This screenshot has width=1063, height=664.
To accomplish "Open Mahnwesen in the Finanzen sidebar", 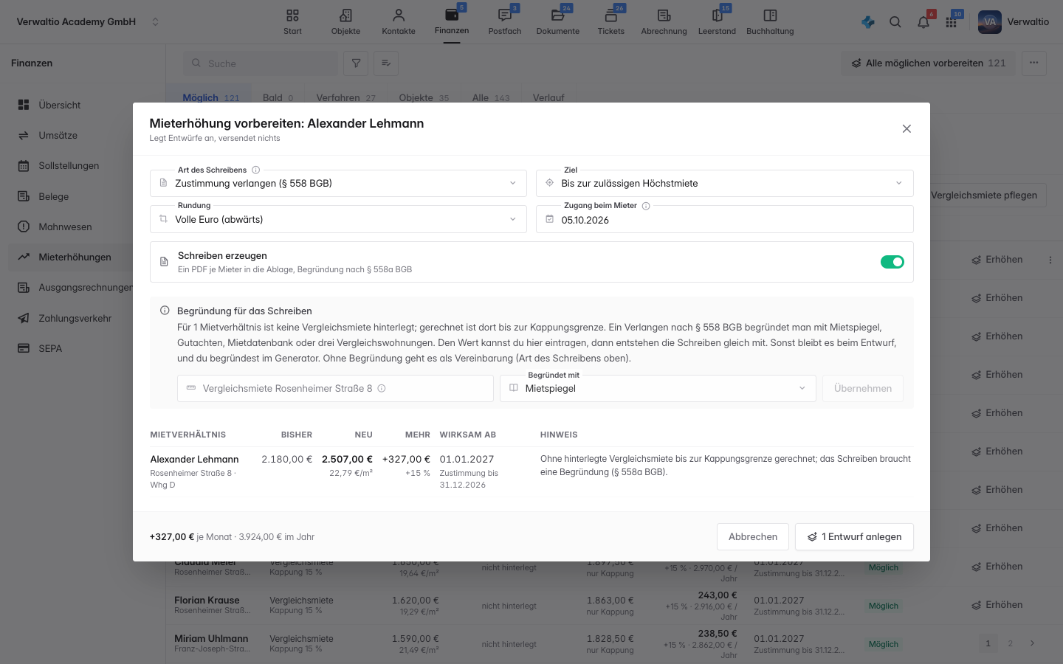I will (x=65, y=226).
